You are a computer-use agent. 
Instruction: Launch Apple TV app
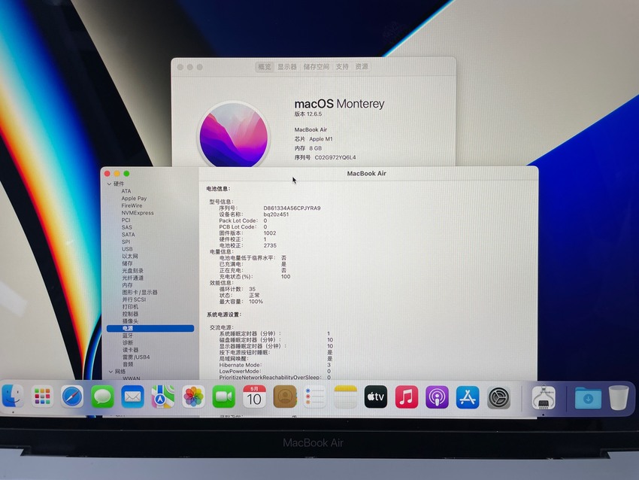376,396
